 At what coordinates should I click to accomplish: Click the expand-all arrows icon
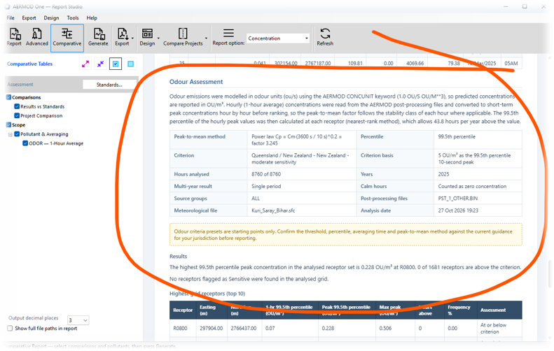click(x=85, y=64)
